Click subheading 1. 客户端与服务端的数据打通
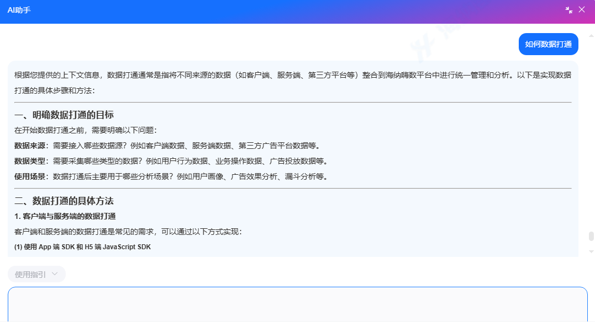This screenshot has width=595, height=322. 65,216
